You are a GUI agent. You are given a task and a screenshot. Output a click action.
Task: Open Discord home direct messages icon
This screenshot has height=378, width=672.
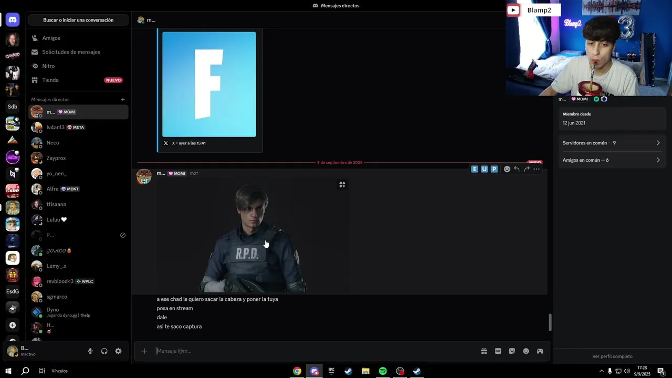(x=13, y=20)
